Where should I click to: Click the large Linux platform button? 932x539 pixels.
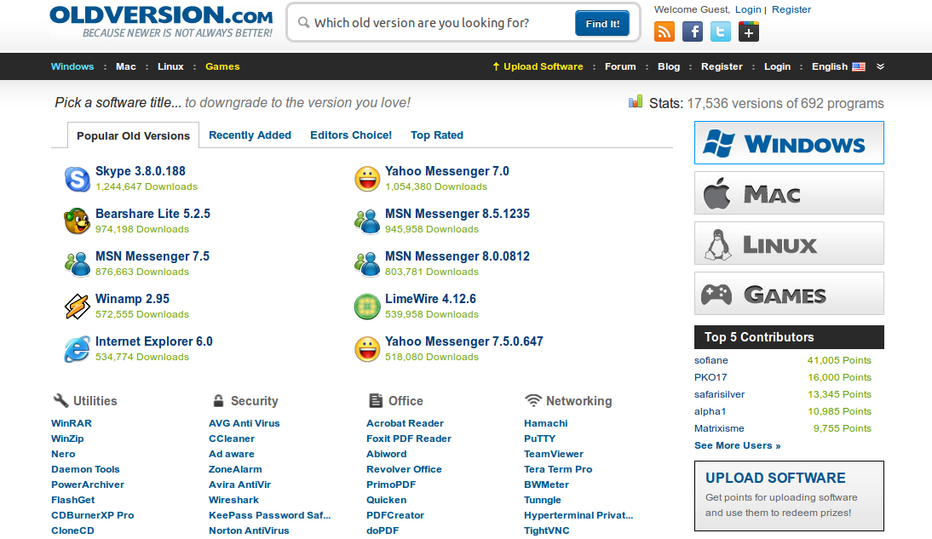[789, 243]
